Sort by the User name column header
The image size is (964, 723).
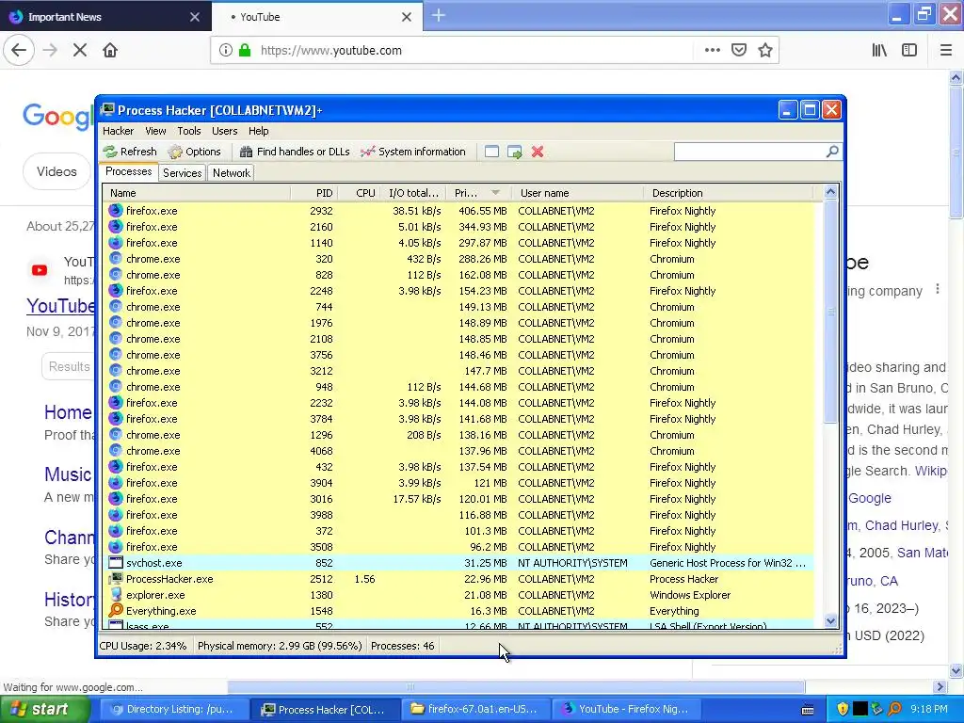(577, 193)
